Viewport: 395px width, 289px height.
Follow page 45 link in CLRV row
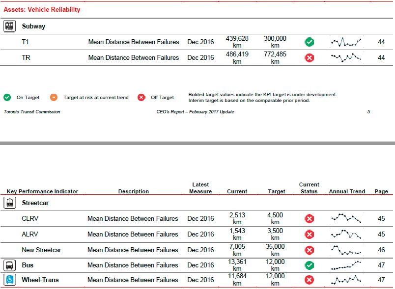point(381,219)
